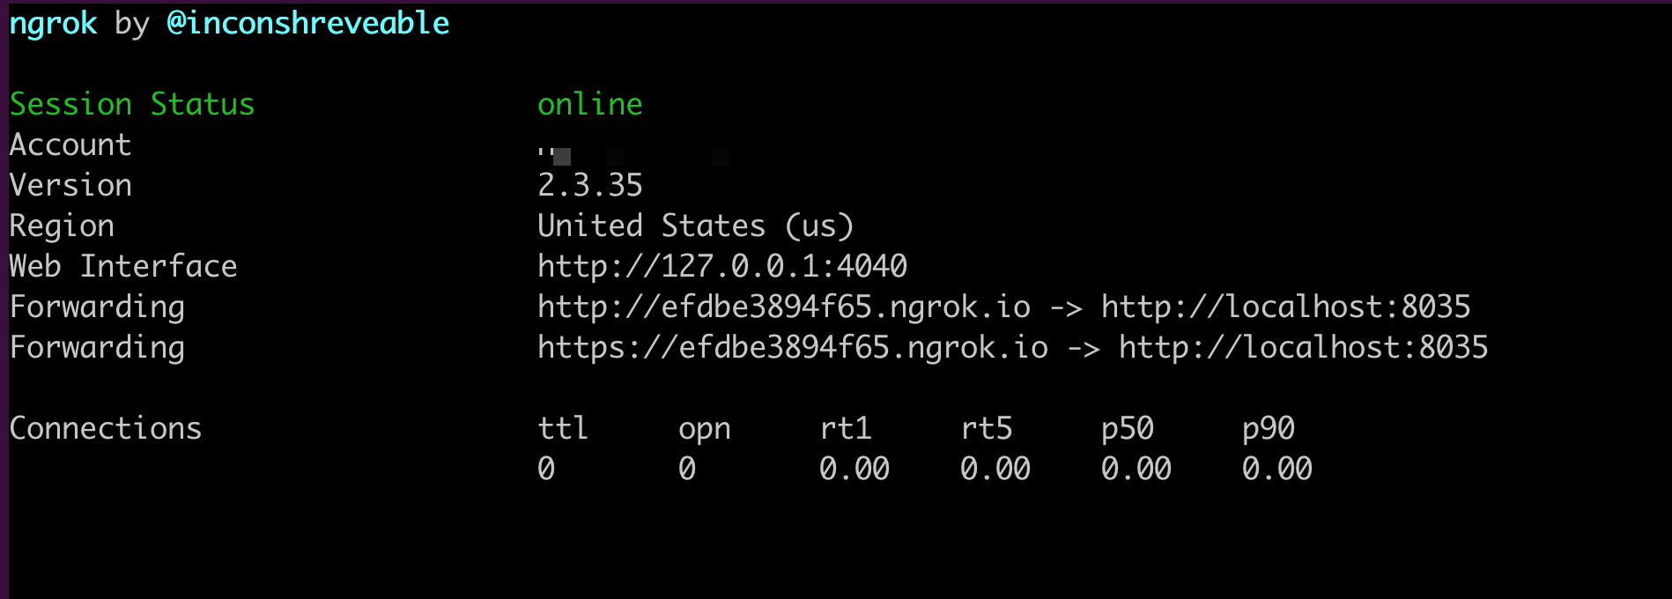
Task: Click the 0.00 value under p90
Action: pyautogui.click(x=1277, y=469)
